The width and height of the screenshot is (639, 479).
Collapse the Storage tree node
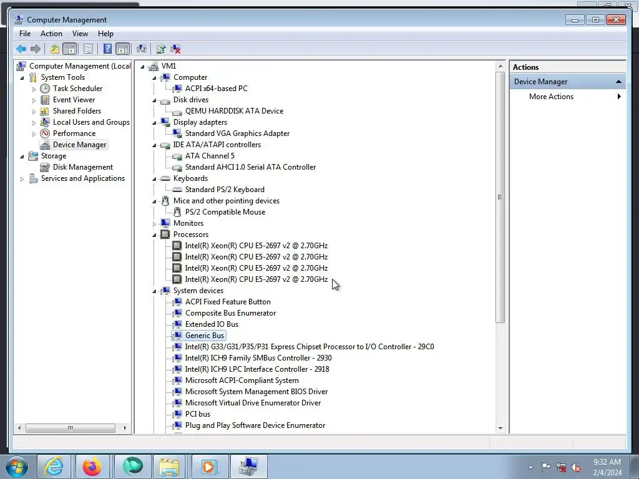(x=22, y=156)
